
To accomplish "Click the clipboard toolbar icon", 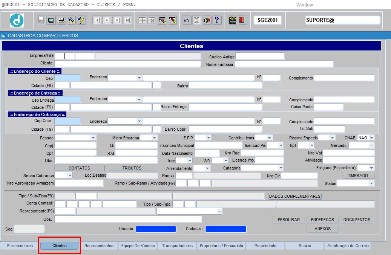I will (x=196, y=20).
